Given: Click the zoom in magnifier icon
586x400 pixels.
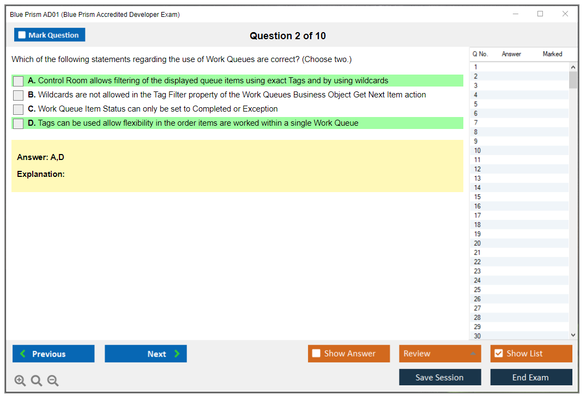Looking at the screenshot, I should pyautogui.click(x=20, y=381).
